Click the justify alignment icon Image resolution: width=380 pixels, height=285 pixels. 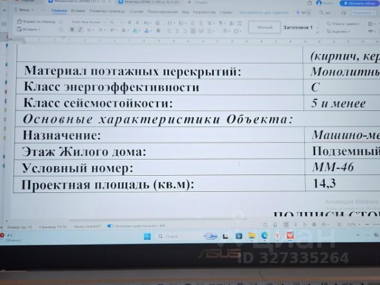tap(193, 31)
